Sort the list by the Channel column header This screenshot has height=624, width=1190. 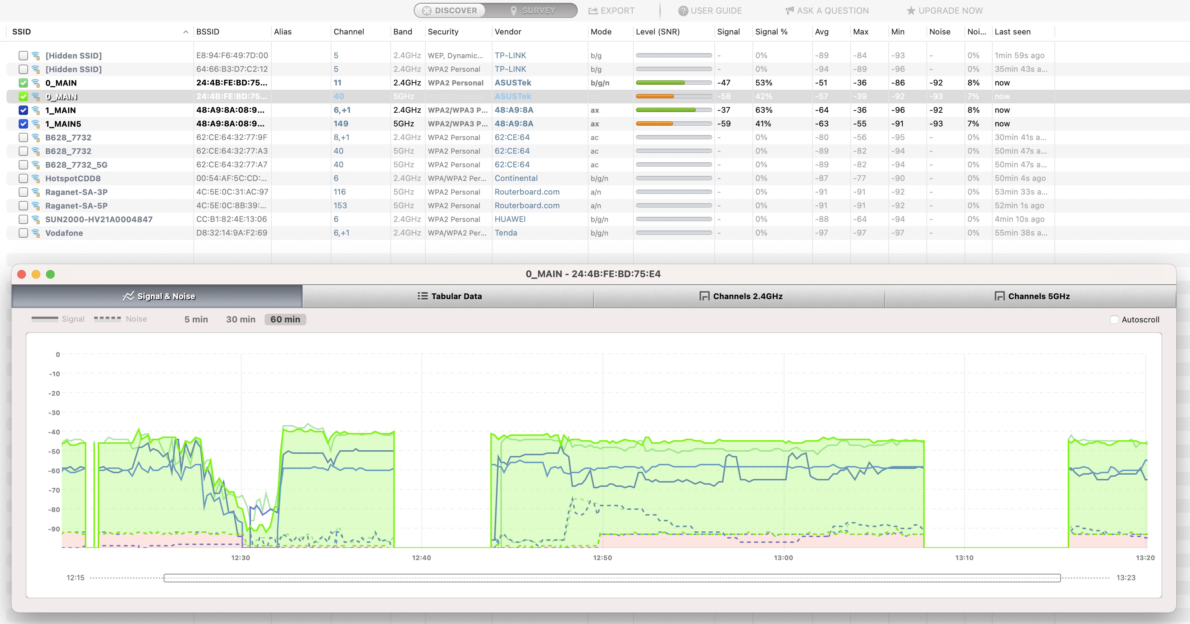click(x=349, y=32)
